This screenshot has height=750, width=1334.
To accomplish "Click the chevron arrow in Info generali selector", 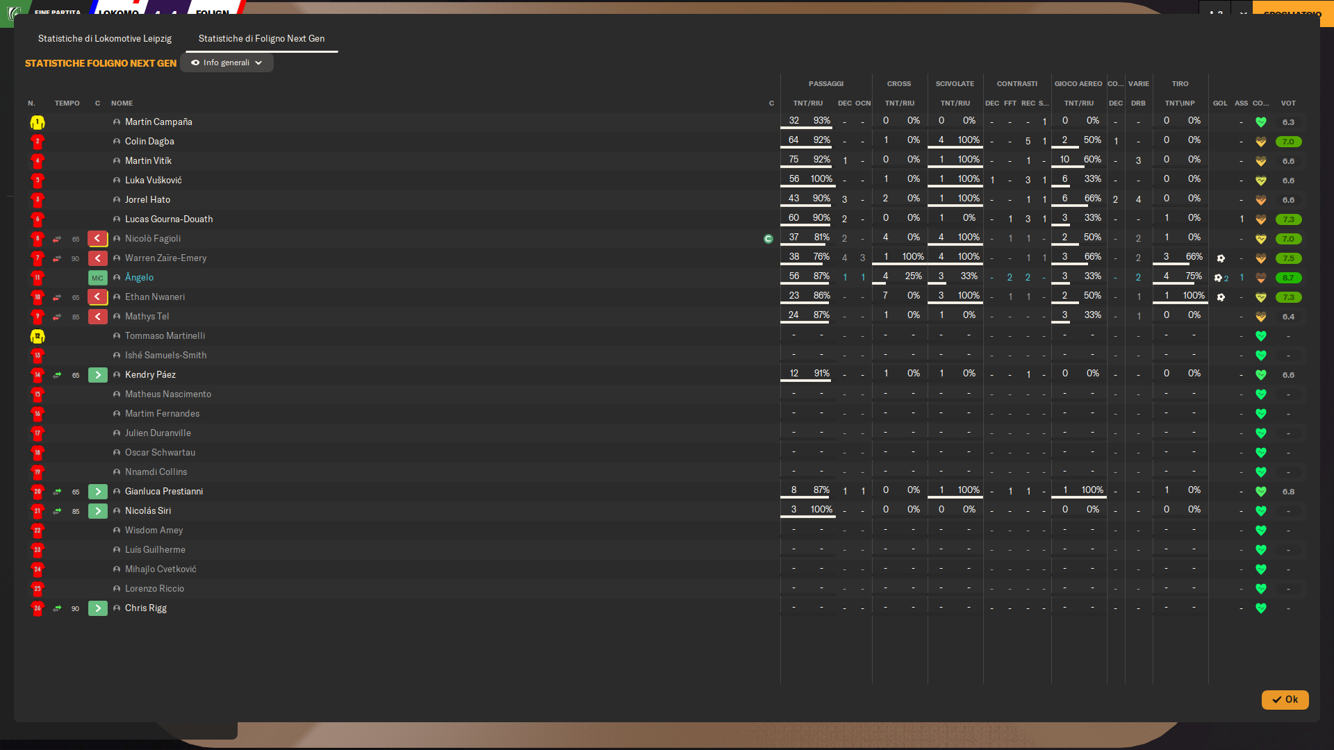I will click(259, 63).
